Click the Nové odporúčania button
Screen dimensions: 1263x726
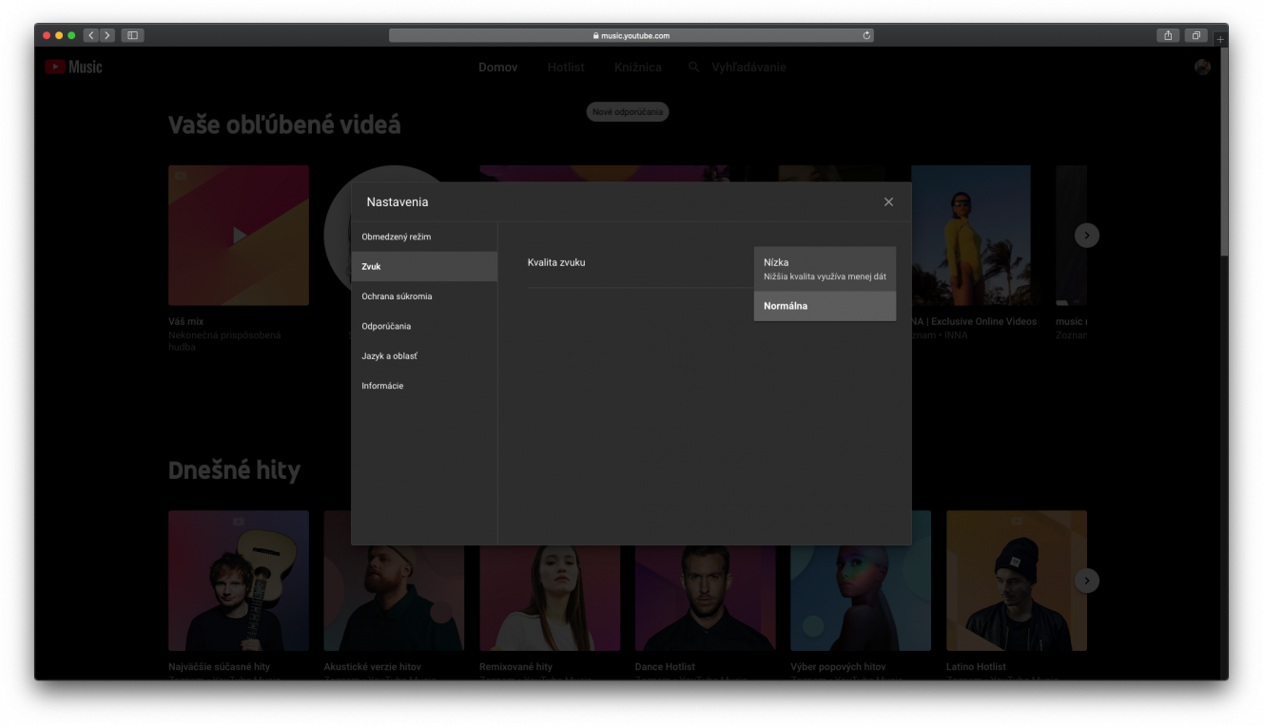pyautogui.click(x=628, y=112)
